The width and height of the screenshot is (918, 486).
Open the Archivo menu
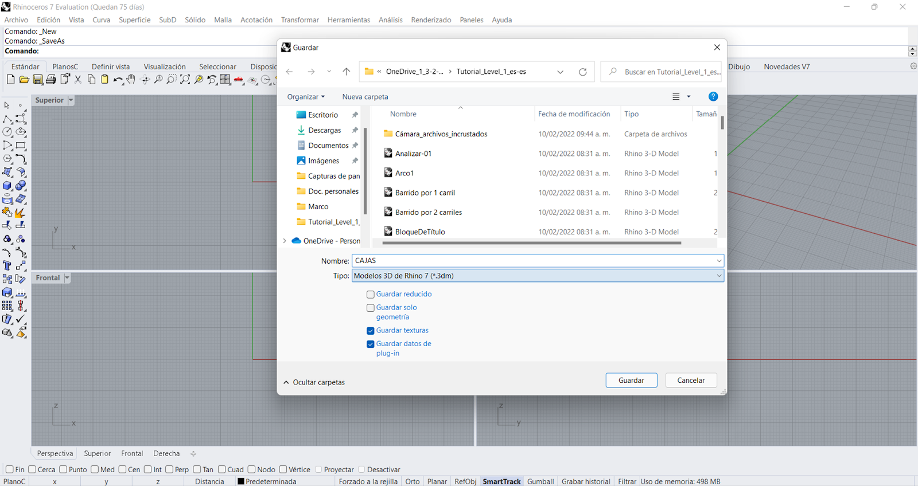coord(16,19)
